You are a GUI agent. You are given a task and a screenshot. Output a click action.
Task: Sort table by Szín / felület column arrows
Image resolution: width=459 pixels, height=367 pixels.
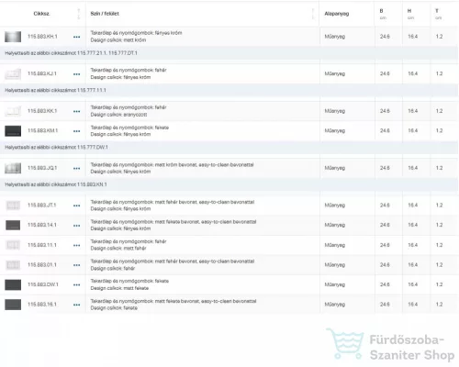tap(313, 14)
